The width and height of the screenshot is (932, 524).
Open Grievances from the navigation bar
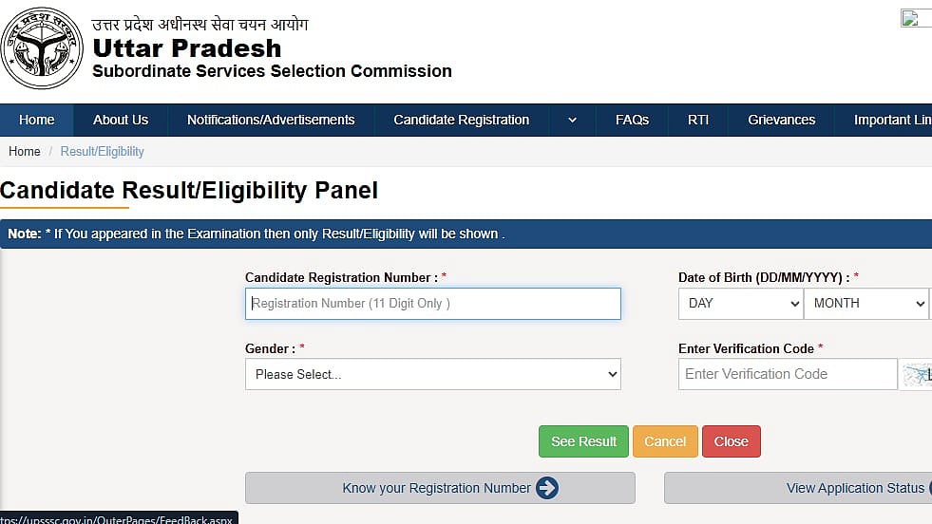[781, 120]
